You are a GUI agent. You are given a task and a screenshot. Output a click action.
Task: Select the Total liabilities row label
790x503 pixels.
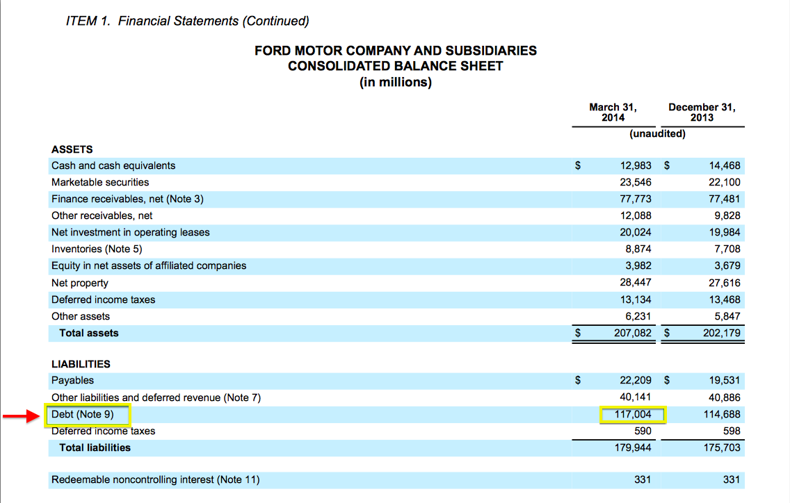95,448
